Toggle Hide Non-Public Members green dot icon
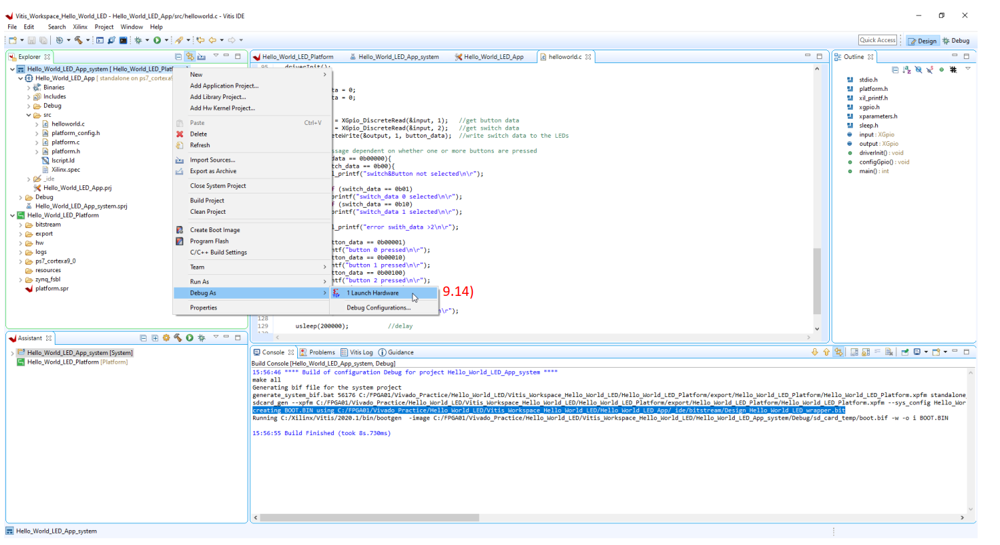The height and width of the screenshot is (545, 1000). click(x=942, y=69)
